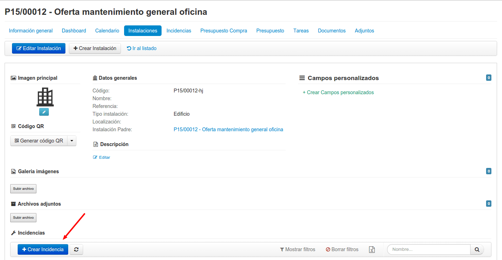
Task: Click the Datos generales heading
Action: (x=115, y=78)
